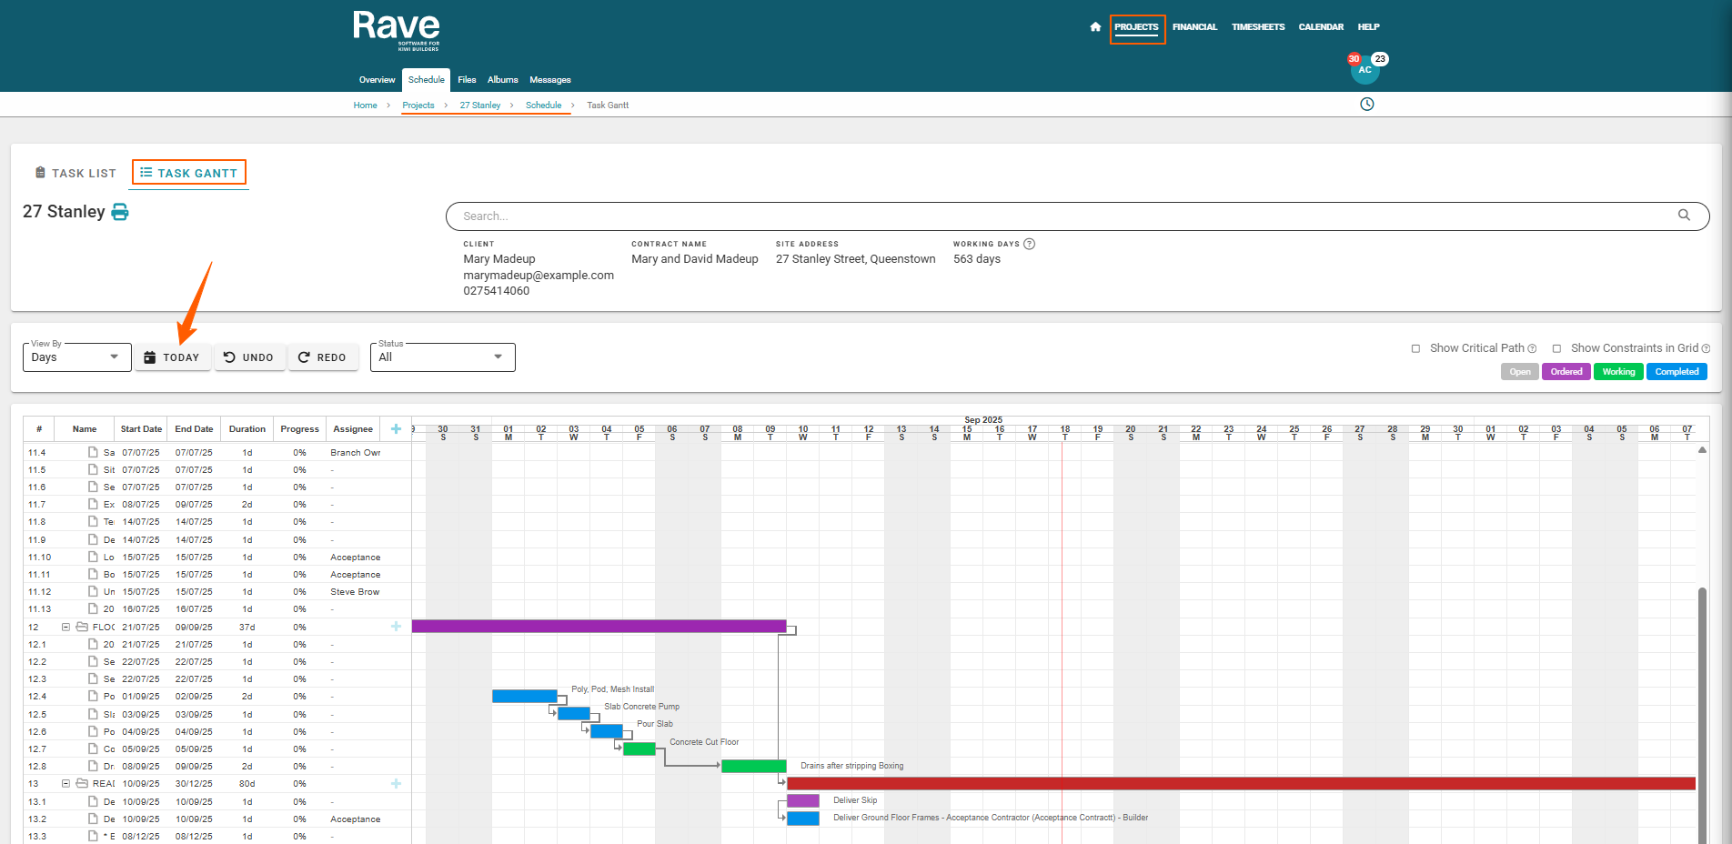Click the search magnifier icon
The width and height of the screenshot is (1732, 844).
[1684, 216]
